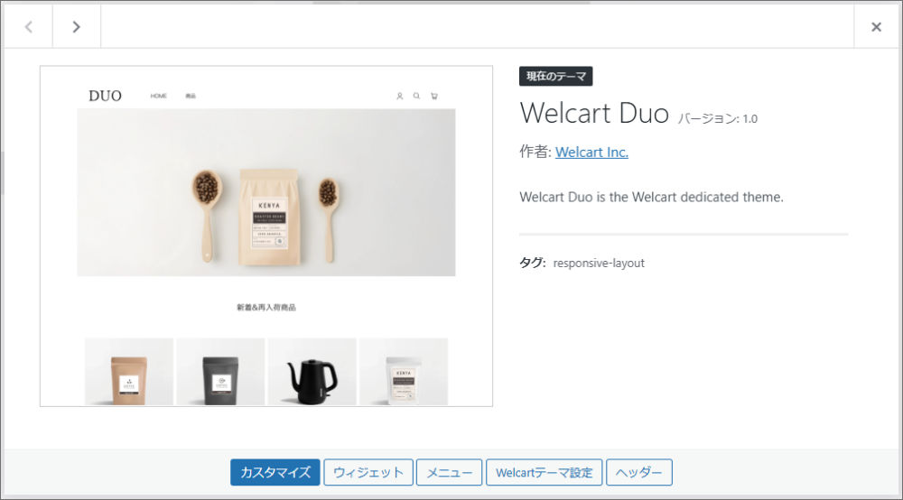This screenshot has width=903, height=500.
Task: Click the ヘッダー button
Action: [639, 472]
